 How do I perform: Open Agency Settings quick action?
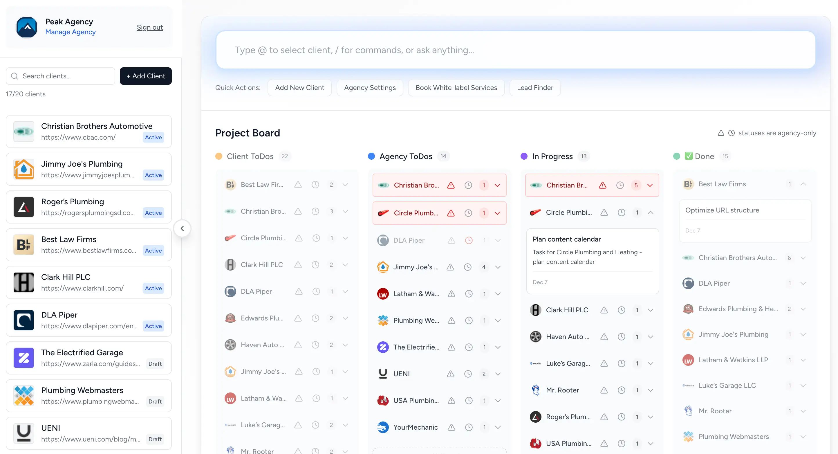click(370, 88)
